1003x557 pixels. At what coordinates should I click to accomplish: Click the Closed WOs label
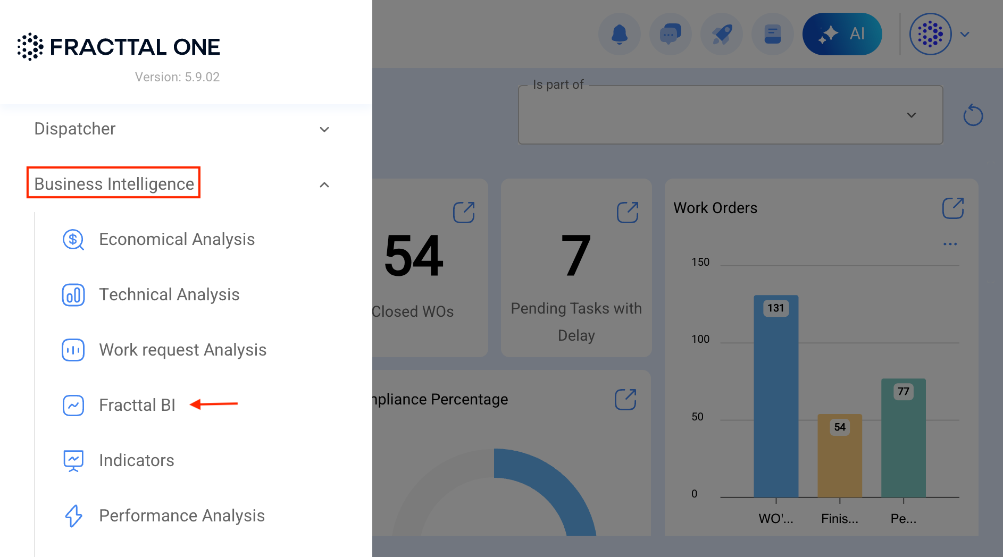tap(413, 311)
